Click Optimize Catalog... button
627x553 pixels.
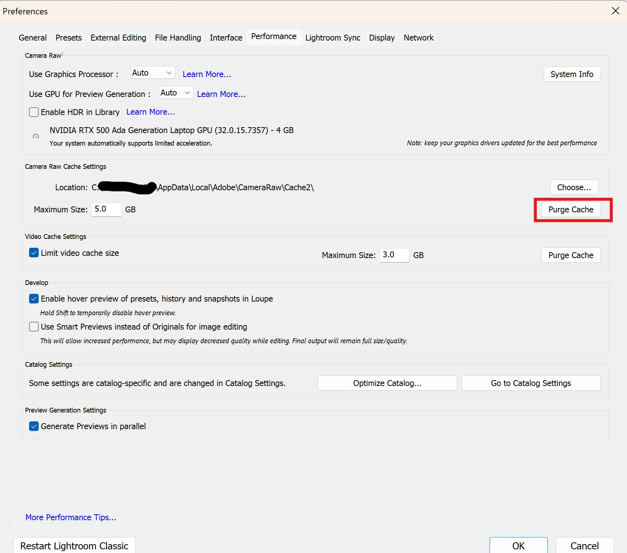coord(388,383)
